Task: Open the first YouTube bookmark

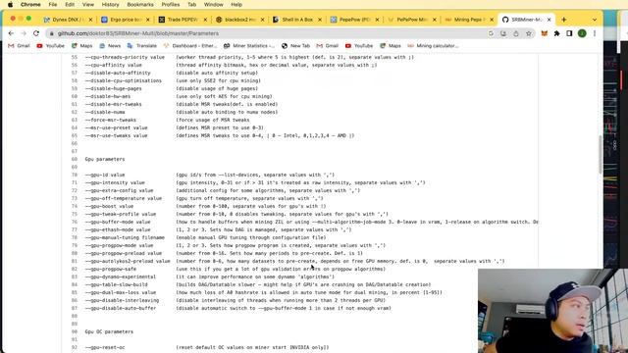Action: [x=50, y=46]
